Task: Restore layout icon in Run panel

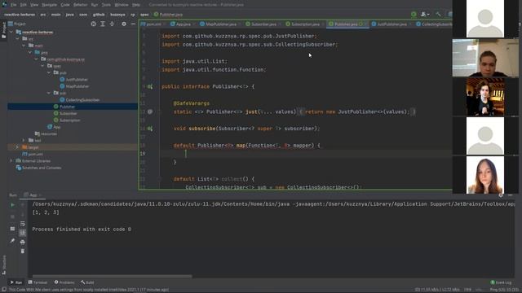Action: tap(13, 229)
